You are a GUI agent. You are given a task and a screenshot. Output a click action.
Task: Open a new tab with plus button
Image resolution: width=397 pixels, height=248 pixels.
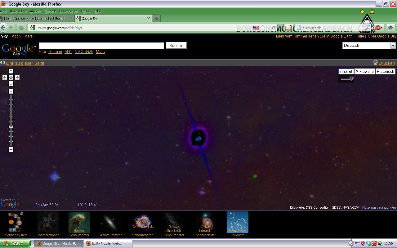(156, 18)
